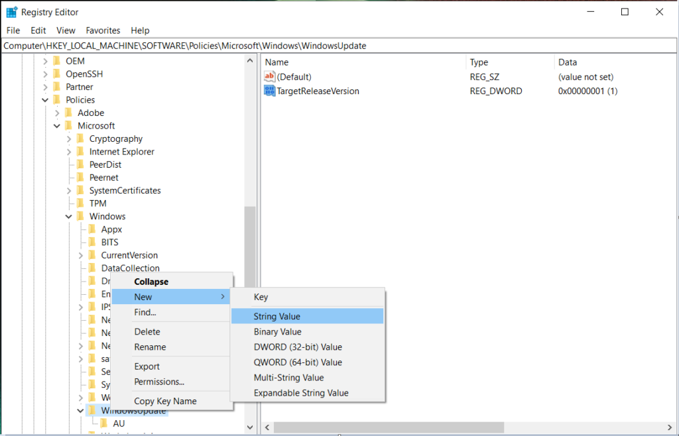Click the Data column header

point(567,62)
